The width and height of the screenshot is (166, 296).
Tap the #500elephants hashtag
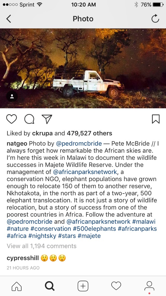pyautogui.click(x=94, y=229)
